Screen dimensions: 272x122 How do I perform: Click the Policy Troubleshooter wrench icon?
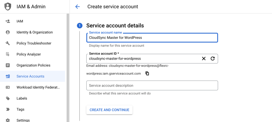8,43
